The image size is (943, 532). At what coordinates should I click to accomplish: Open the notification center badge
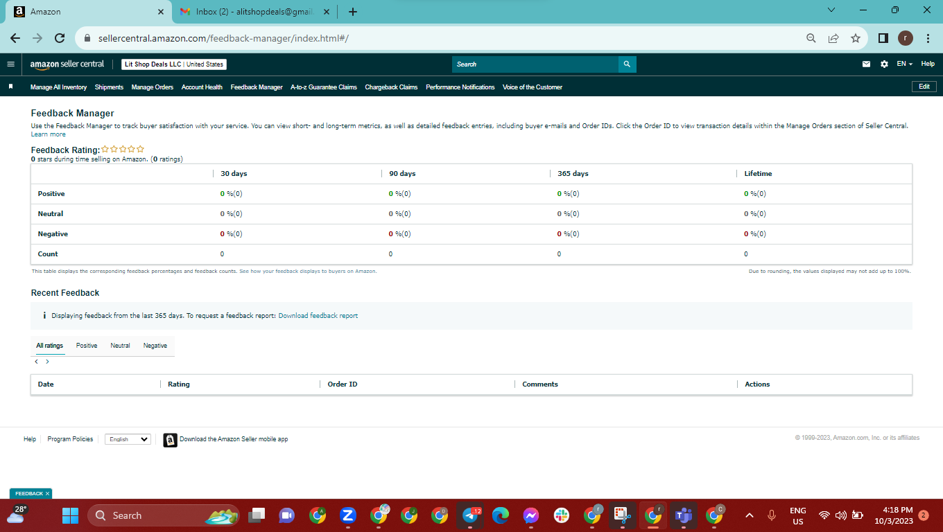coord(924,515)
